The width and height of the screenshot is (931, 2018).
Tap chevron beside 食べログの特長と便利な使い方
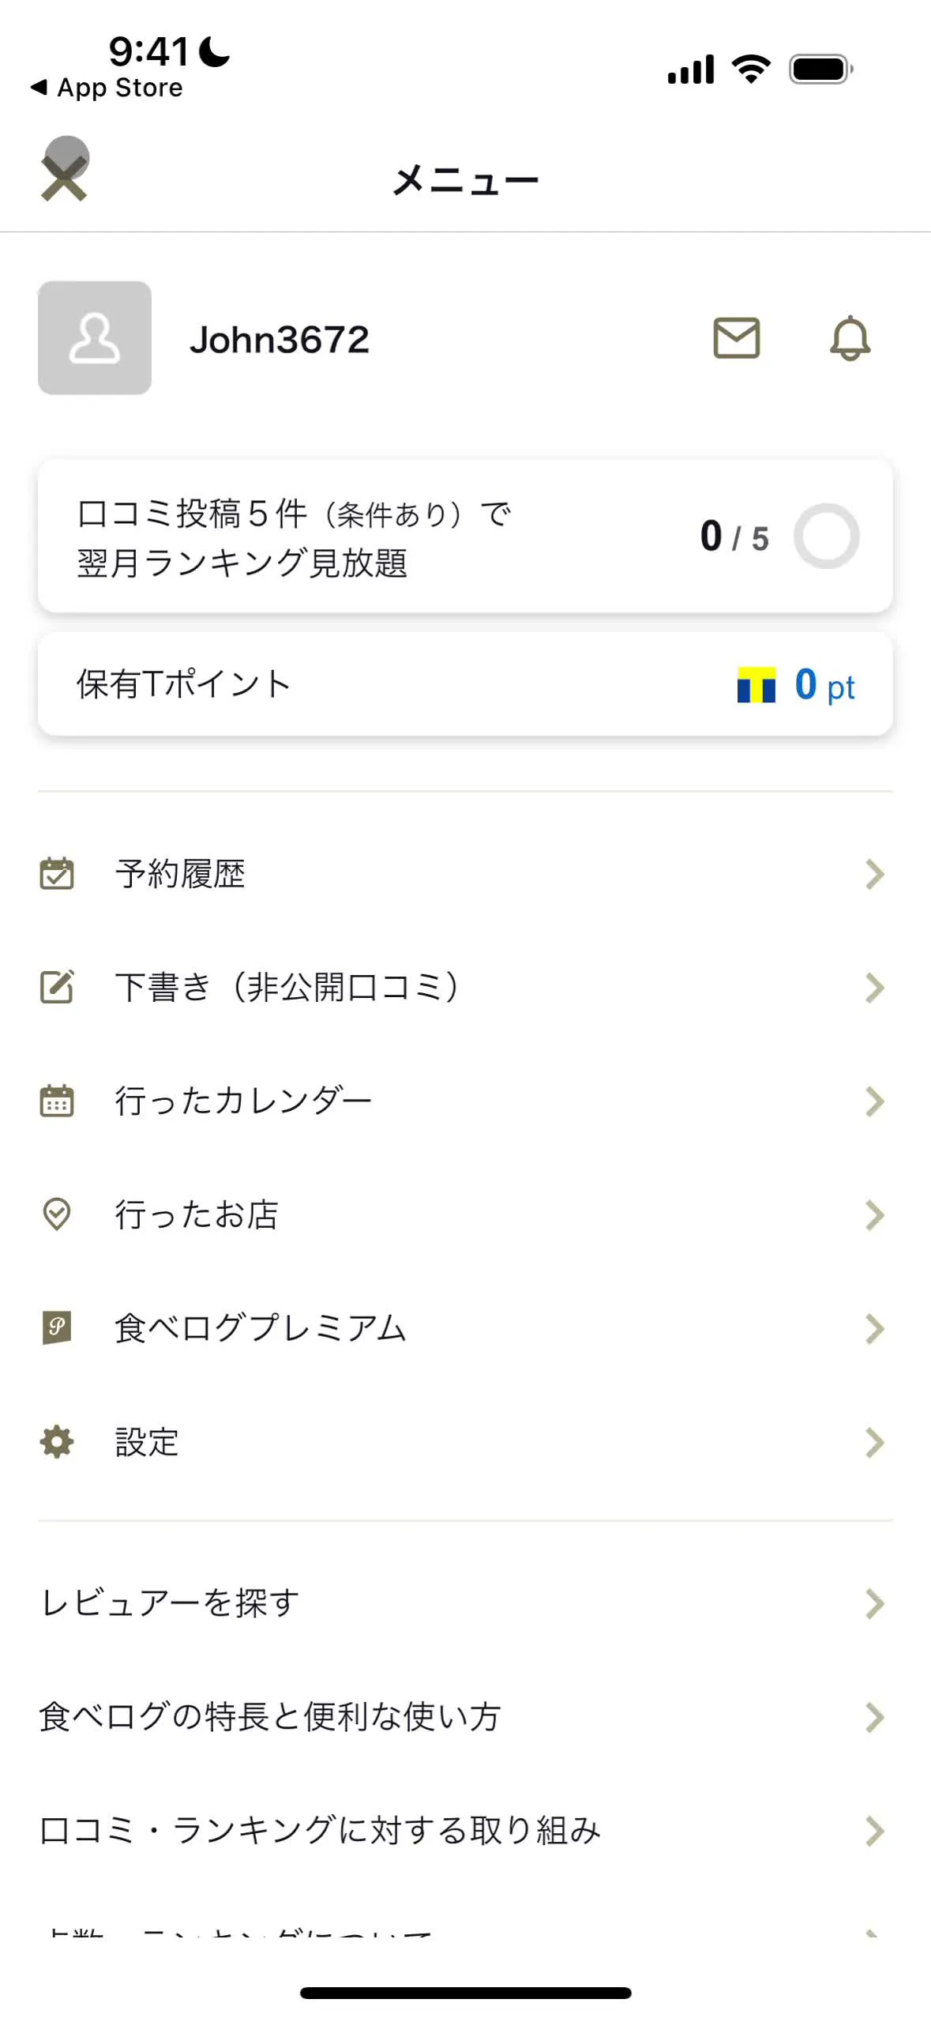pyautogui.click(x=874, y=1717)
